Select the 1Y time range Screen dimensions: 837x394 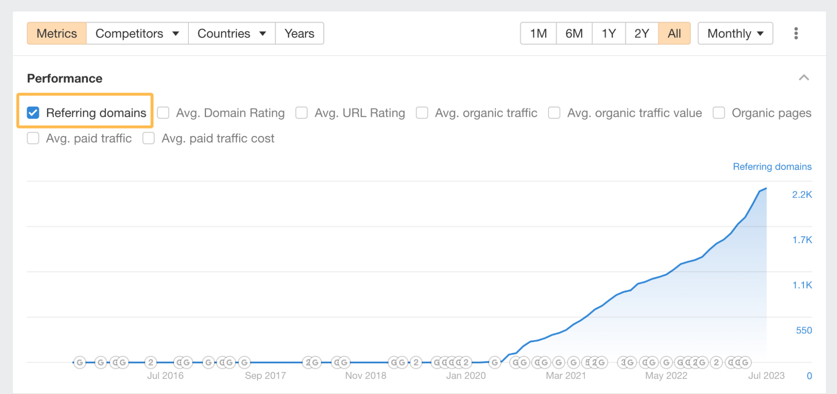pos(608,33)
